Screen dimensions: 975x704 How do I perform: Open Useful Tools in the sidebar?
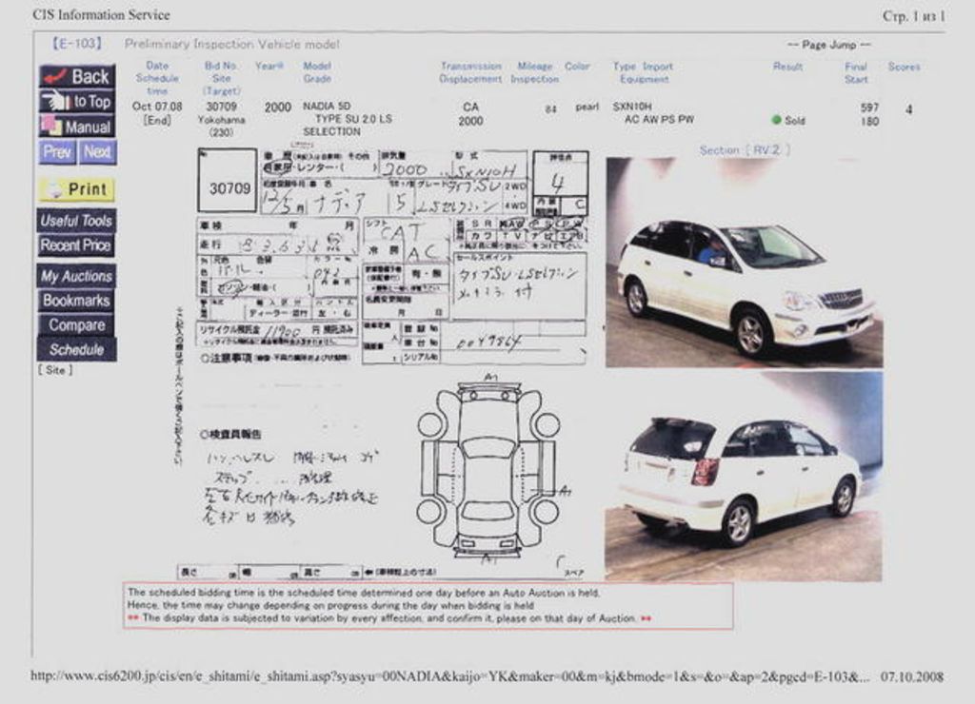(x=76, y=221)
